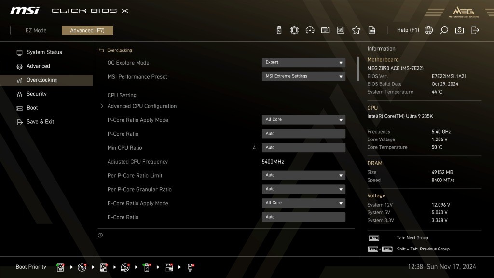Viewport: 494px width, 278px height.
Task: Click the exit door-arrow icon at top right
Action: click(x=475, y=30)
